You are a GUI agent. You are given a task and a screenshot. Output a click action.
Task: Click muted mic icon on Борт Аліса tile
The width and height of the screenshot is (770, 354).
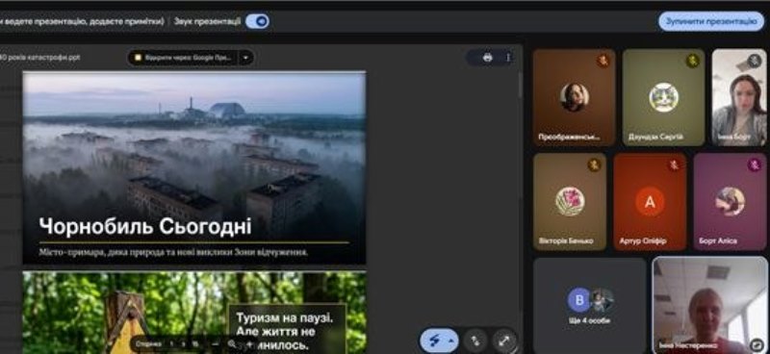(755, 164)
